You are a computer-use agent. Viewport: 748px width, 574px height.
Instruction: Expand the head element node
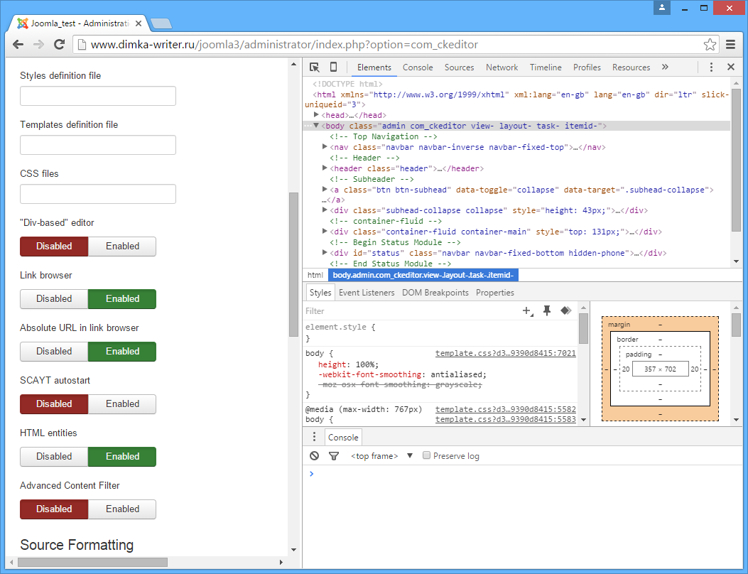tap(317, 115)
